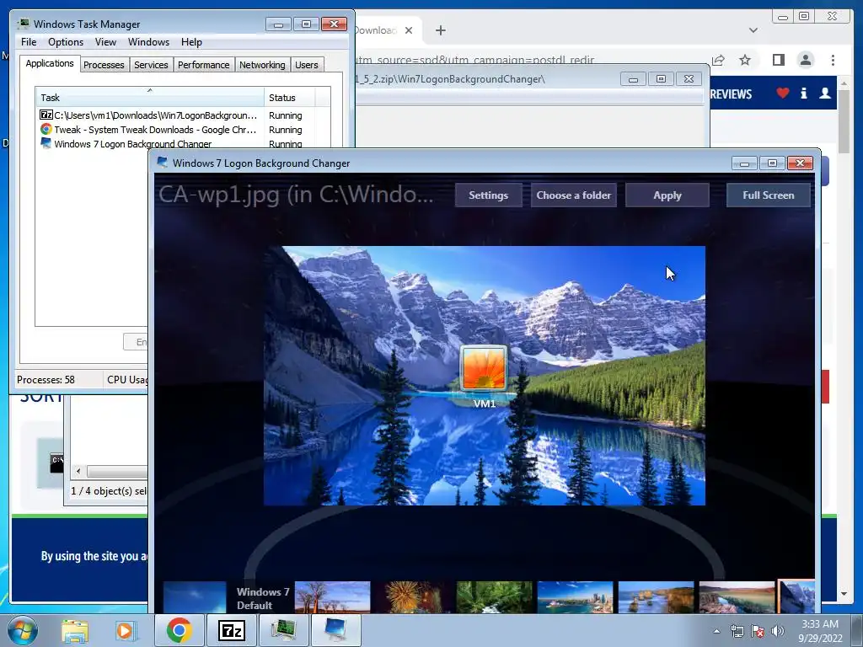Switch preview to Full Screen
Screen dimensions: 863x647
tap(769, 195)
